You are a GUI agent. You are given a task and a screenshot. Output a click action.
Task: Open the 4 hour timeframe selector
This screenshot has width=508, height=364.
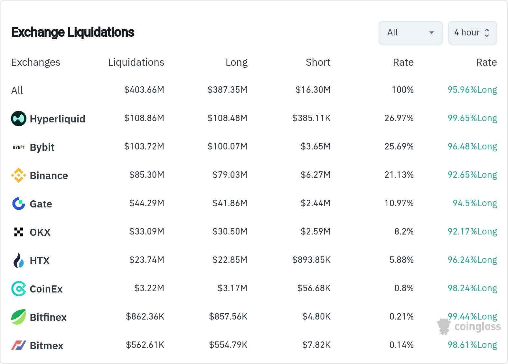[x=472, y=33]
